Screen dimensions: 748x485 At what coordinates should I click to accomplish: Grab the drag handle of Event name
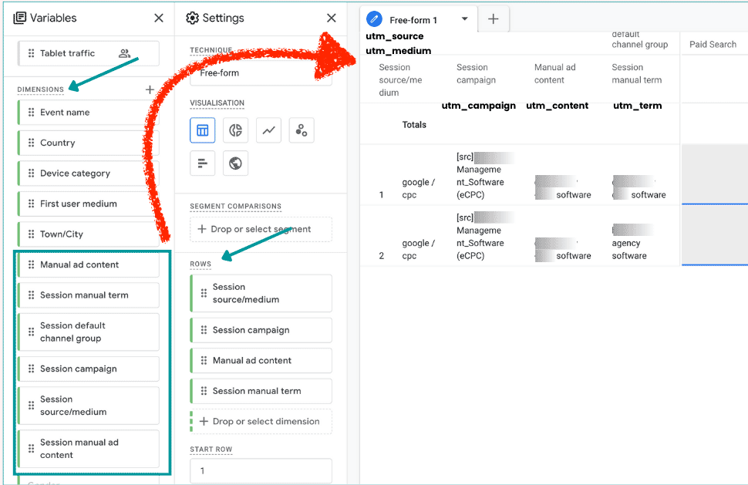31,112
